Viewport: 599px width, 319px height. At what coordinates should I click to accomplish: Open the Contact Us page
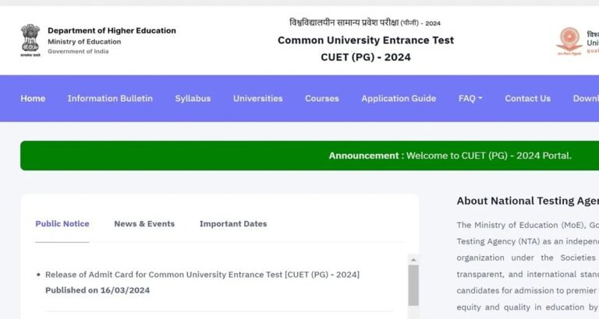(x=528, y=98)
